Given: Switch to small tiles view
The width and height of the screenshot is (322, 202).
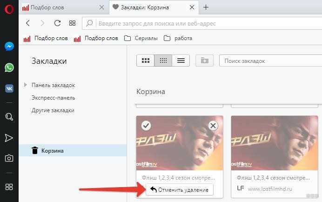Looking at the screenshot, I should tap(163, 61).
